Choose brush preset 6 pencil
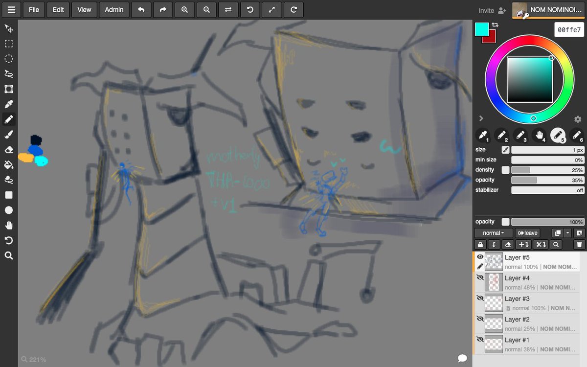This screenshot has width=587, height=367. [x=577, y=135]
